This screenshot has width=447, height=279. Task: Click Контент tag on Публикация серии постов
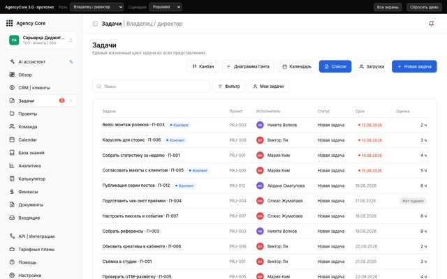[184, 186]
